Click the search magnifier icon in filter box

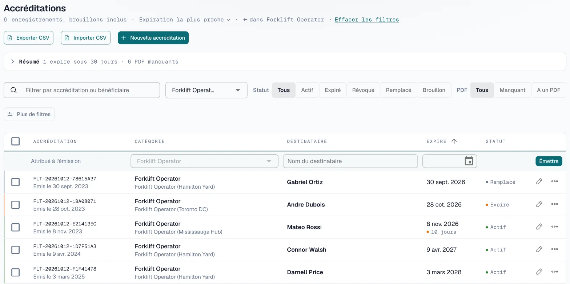click(14, 90)
